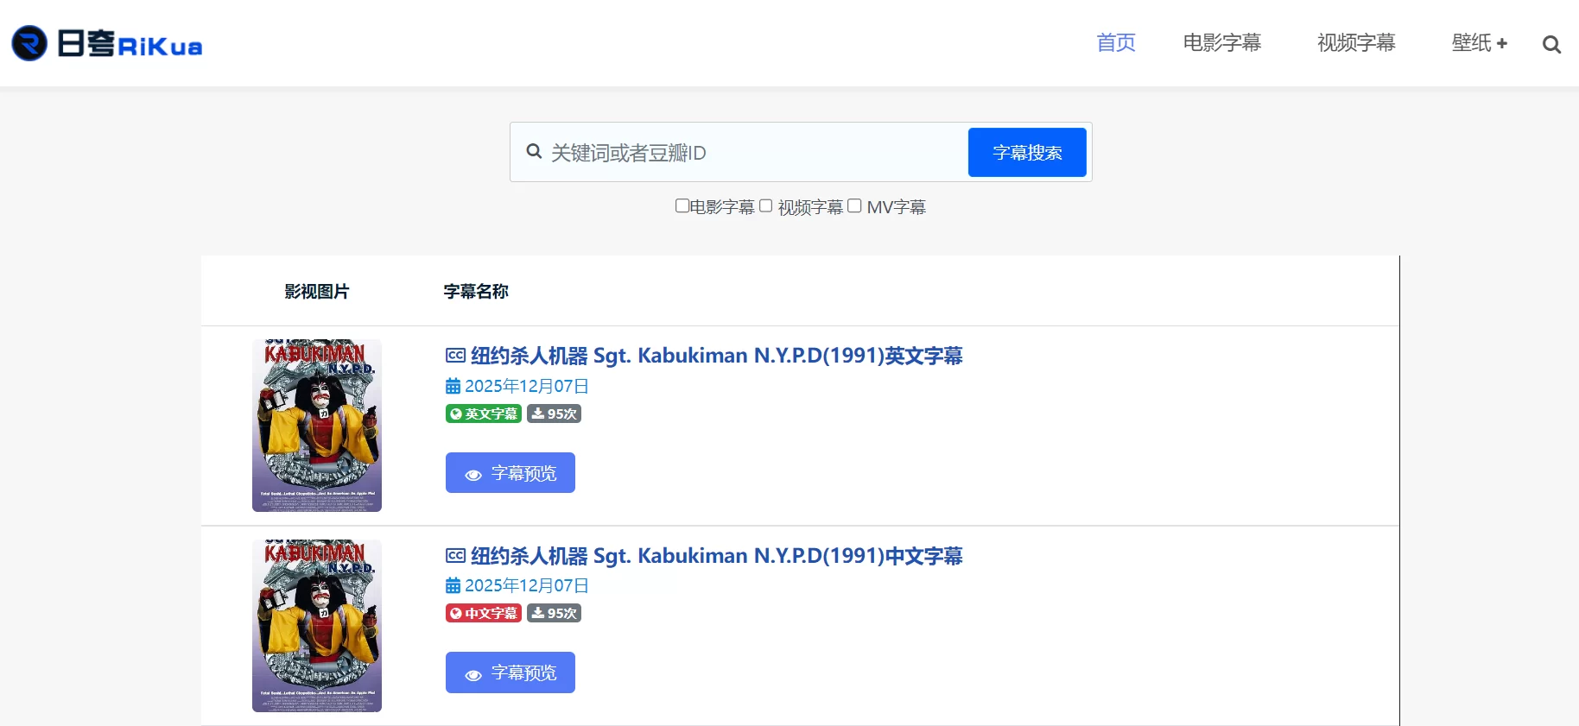The height and width of the screenshot is (726, 1579).
Task: Click the CC icon beside the 中文字幕 title
Action: tap(455, 556)
